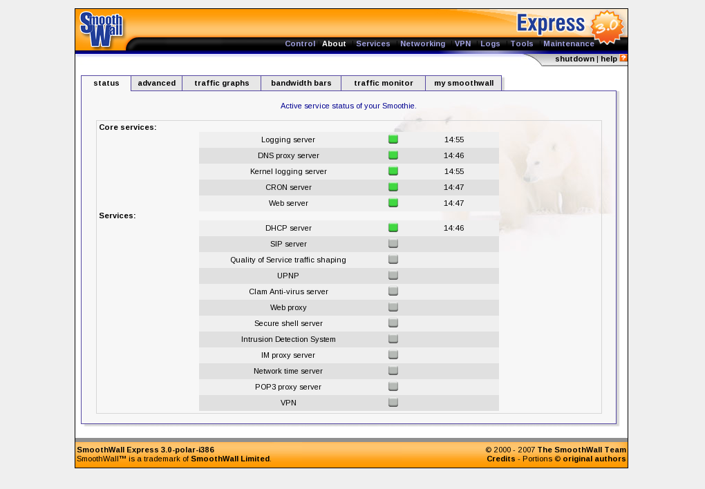Open the help link
The width and height of the screenshot is (705, 489).
tap(609, 59)
